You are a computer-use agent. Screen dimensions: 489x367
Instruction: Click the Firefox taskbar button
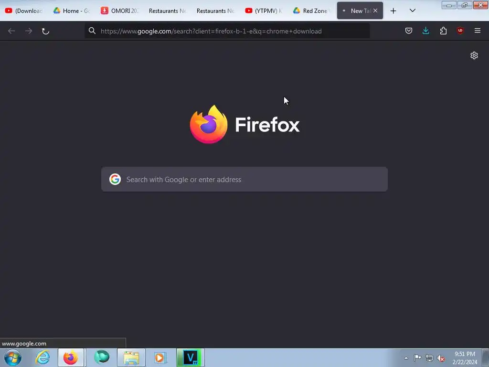(x=71, y=357)
